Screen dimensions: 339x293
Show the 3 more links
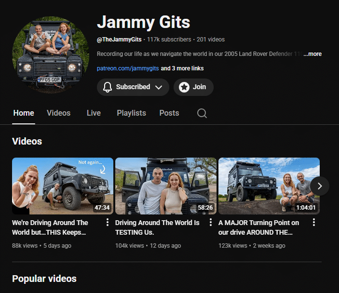click(x=182, y=68)
